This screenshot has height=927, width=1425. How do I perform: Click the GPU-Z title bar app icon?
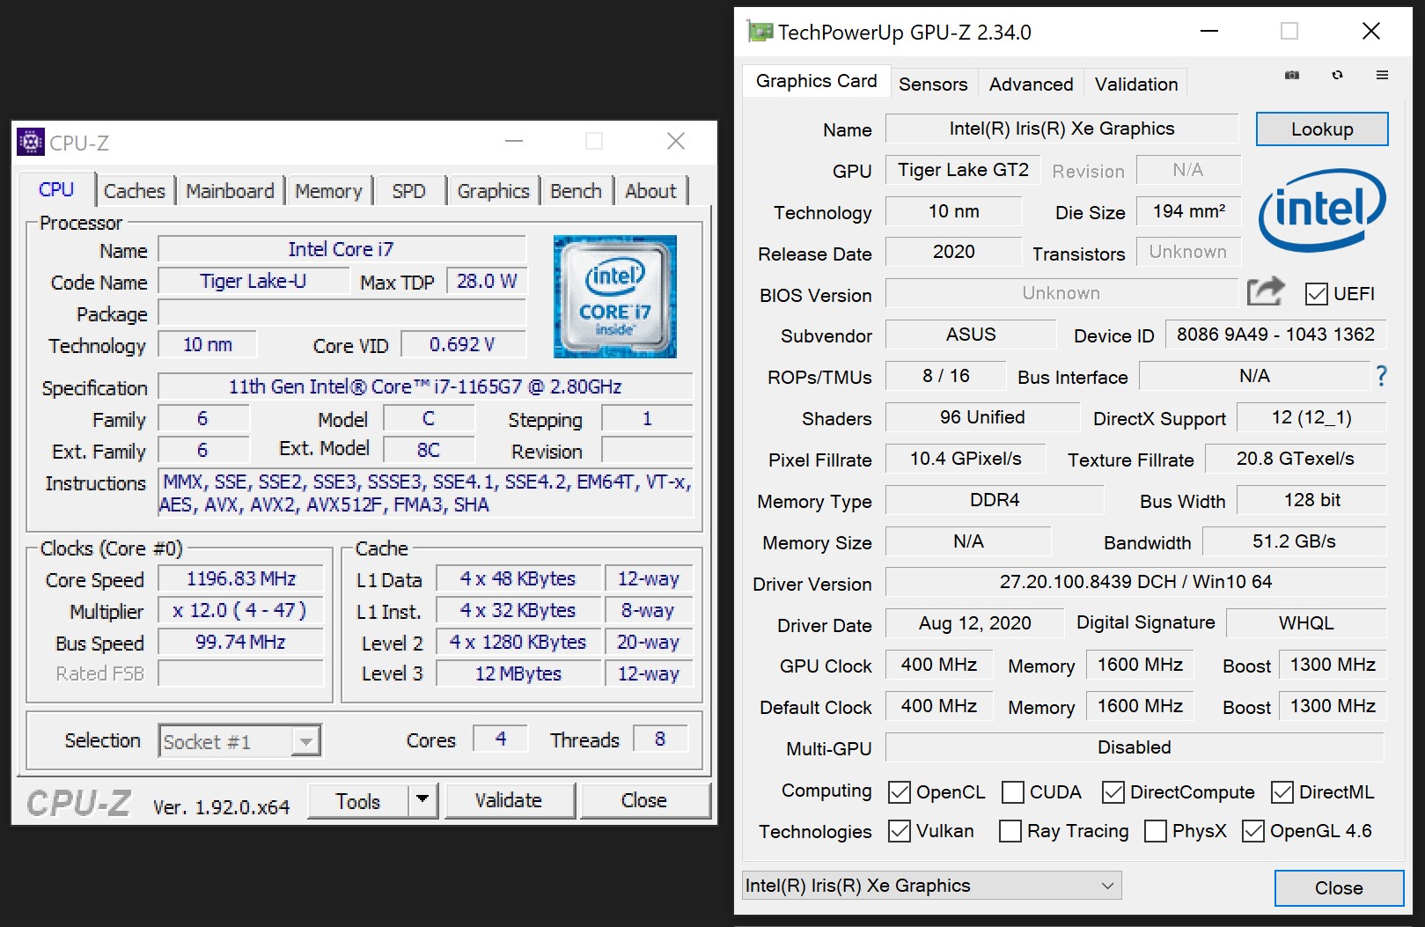pos(760,32)
